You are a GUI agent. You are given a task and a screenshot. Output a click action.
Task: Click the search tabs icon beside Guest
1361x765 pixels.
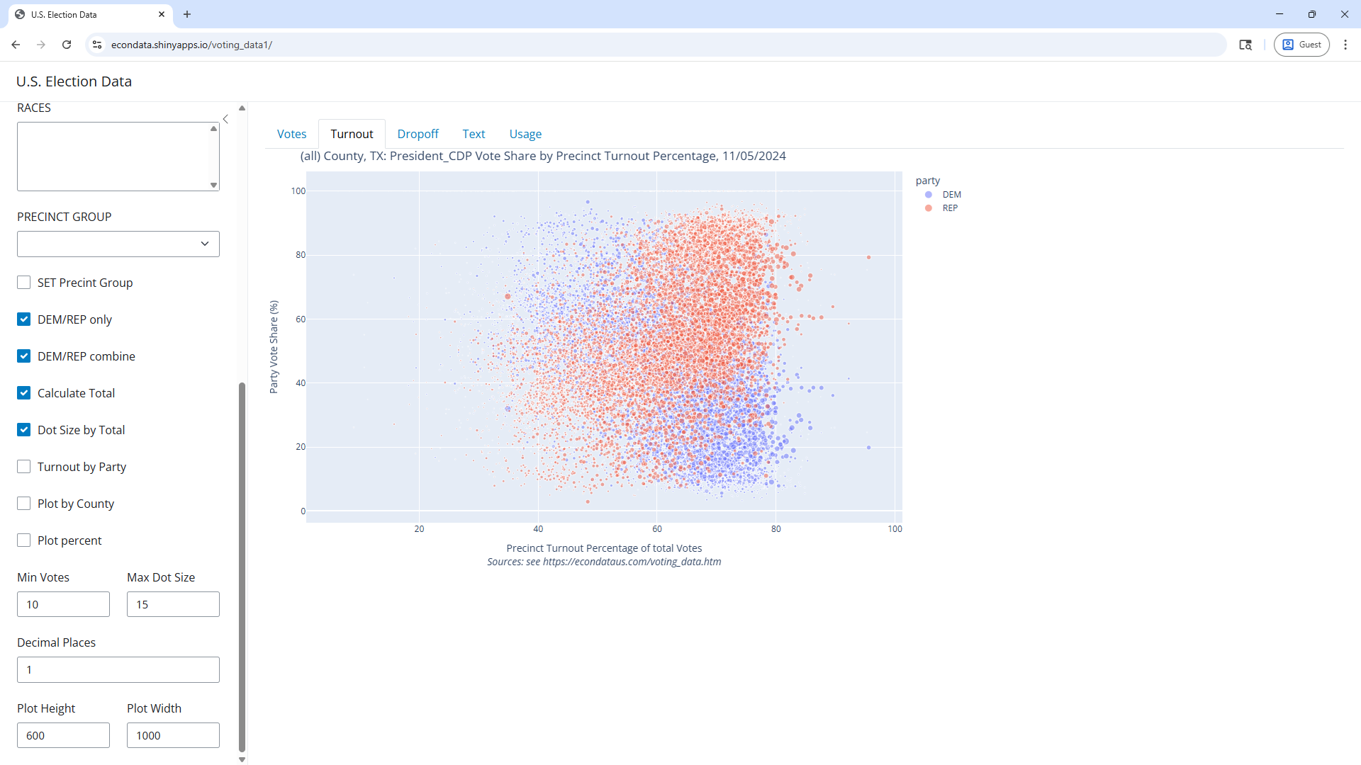tap(1245, 45)
